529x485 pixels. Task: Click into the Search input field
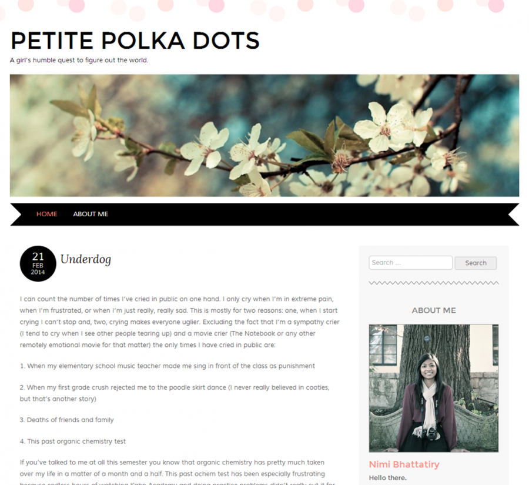pos(411,263)
